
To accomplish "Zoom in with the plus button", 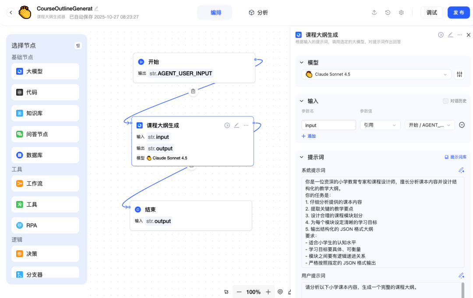I will 268,292.
